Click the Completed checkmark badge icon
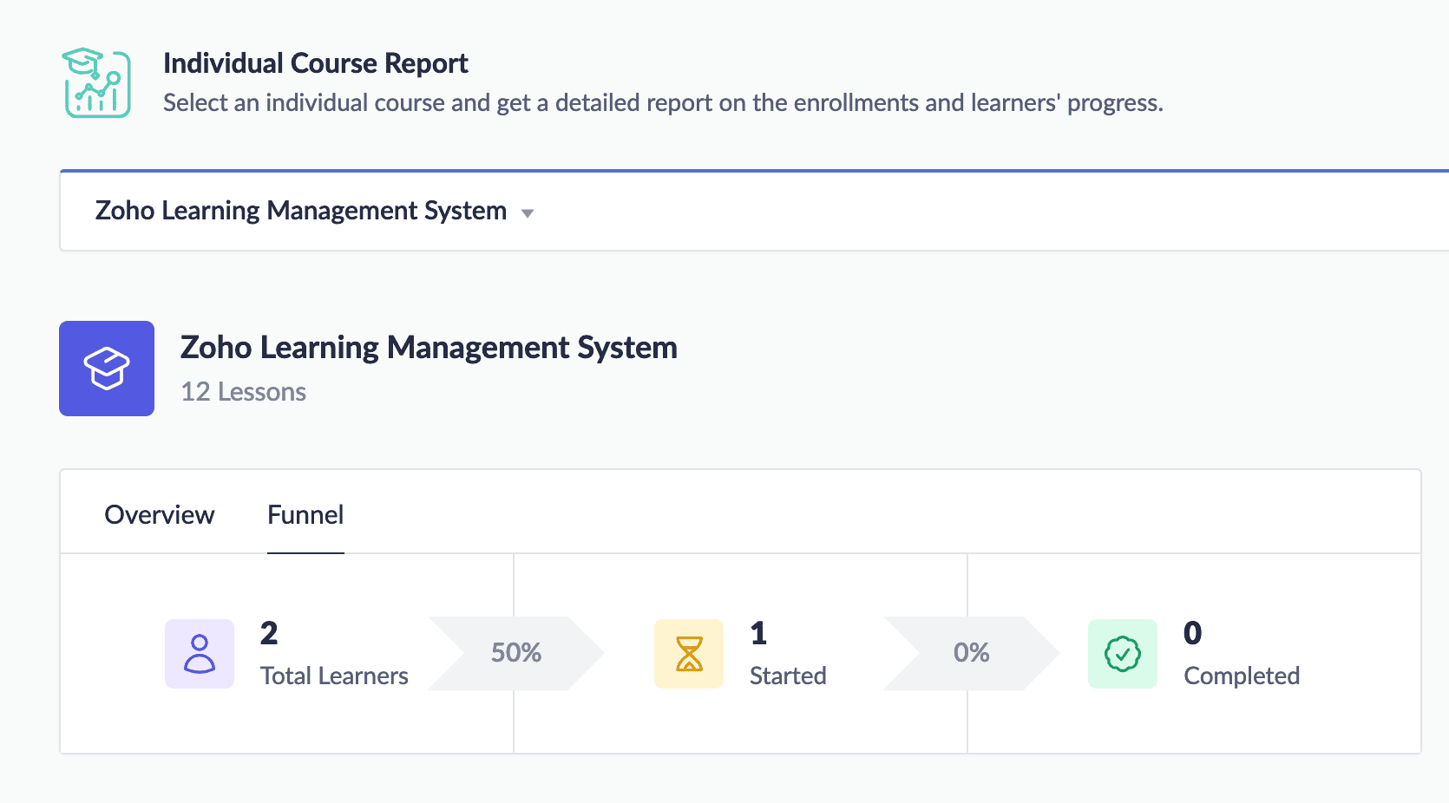1449x803 pixels. pos(1123,654)
